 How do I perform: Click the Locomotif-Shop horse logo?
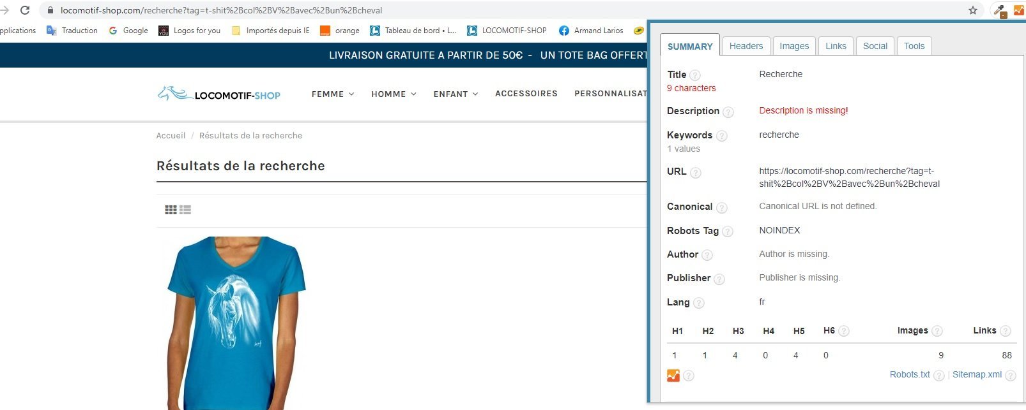tap(219, 94)
